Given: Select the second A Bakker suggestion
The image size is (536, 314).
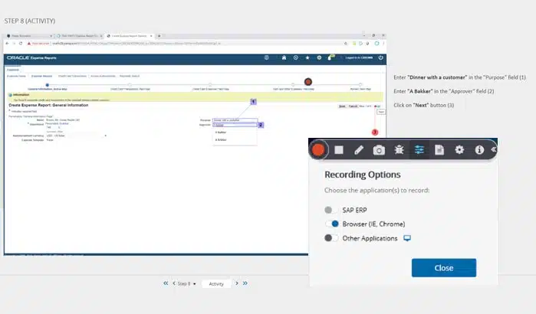Looking at the screenshot, I should click(221, 140).
